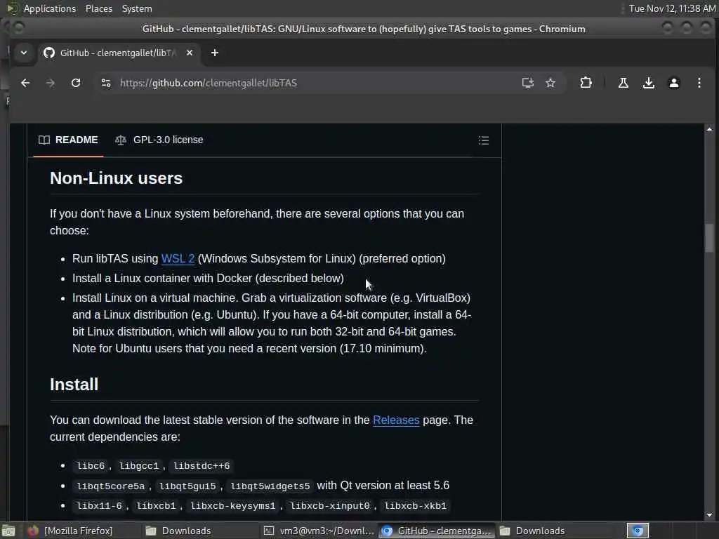Click the workspace switcher icon in taskbar
The image size is (719, 539).
[638, 531]
